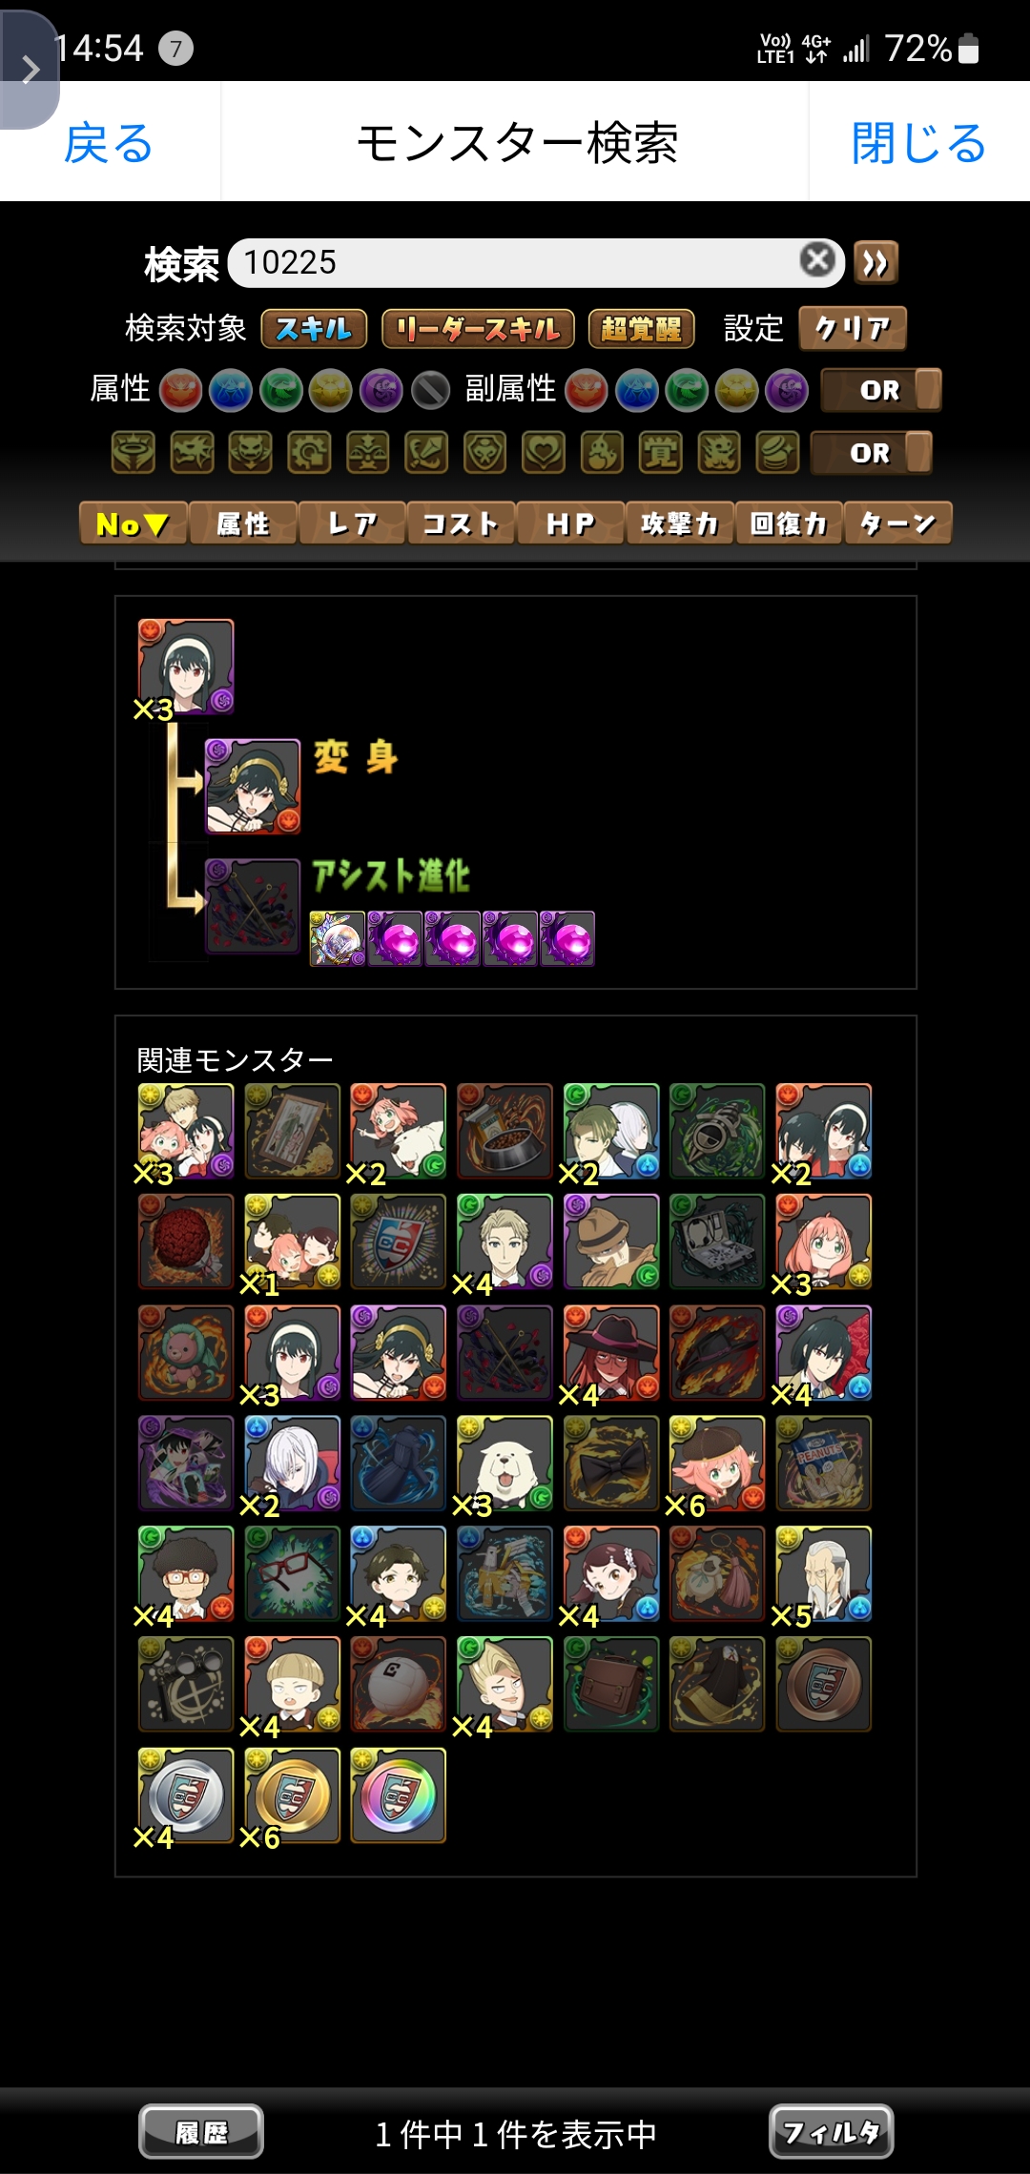Tap the double-arrow search submit icon
Viewport: 1030px width, 2174px height.
pyautogui.click(x=875, y=262)
